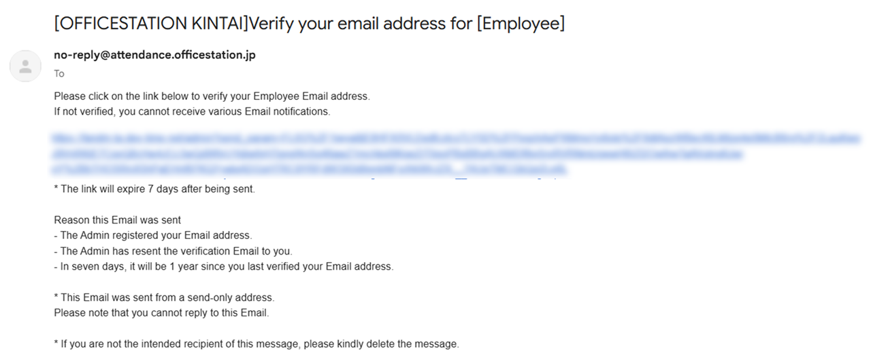Screen dimensions: 871x362
Task: Select the no-reply@attendance.officestation.jp sender address
Action: pyautogui.click(x=154, y=55)
